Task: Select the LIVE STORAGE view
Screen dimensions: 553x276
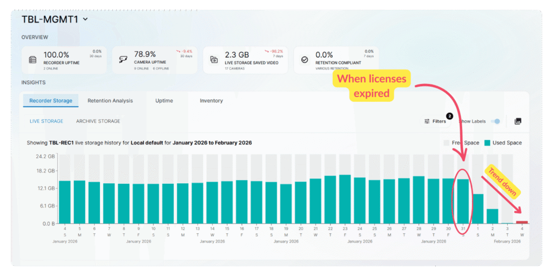Action: (x=46, y=121)
